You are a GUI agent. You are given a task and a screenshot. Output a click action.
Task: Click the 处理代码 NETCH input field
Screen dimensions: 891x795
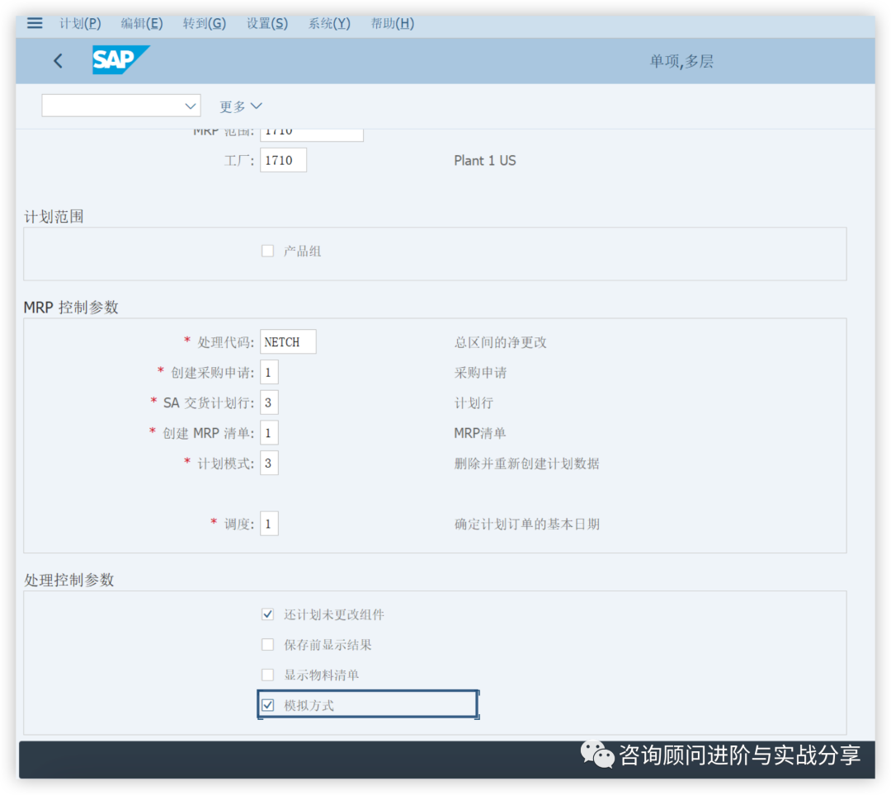pyautogui.click(x=287, y=341)
